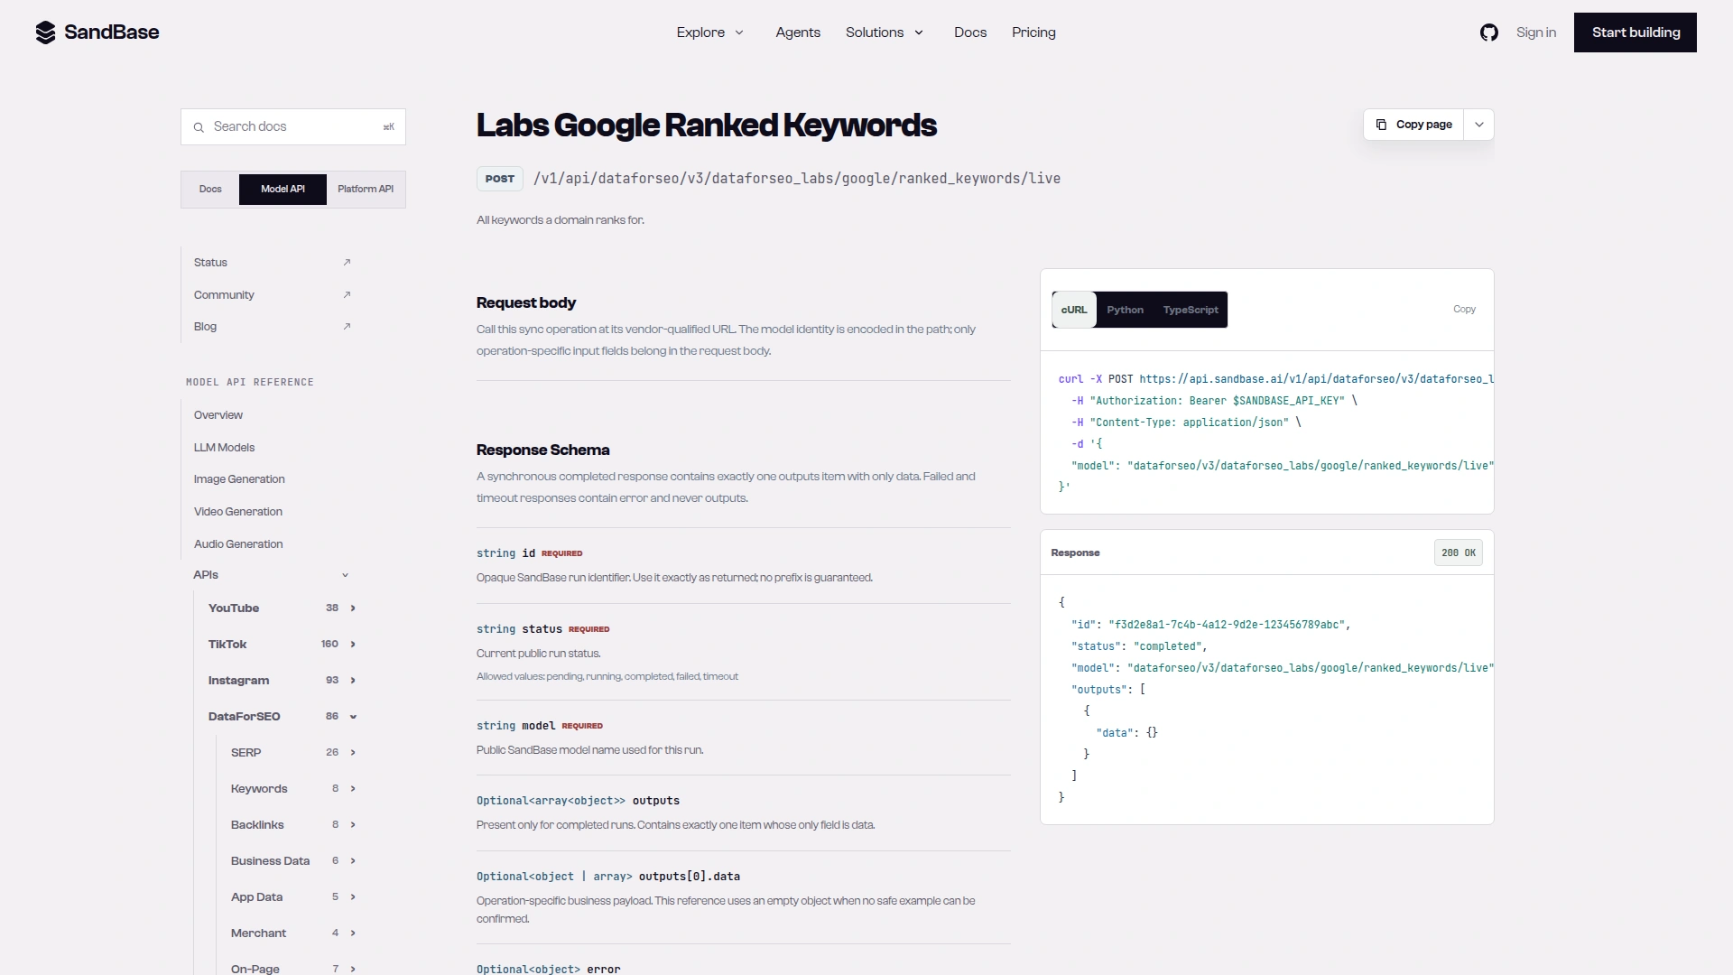The image size is (1733, 975).
Task: Open the Pricing page
Action: [1033, 32]
